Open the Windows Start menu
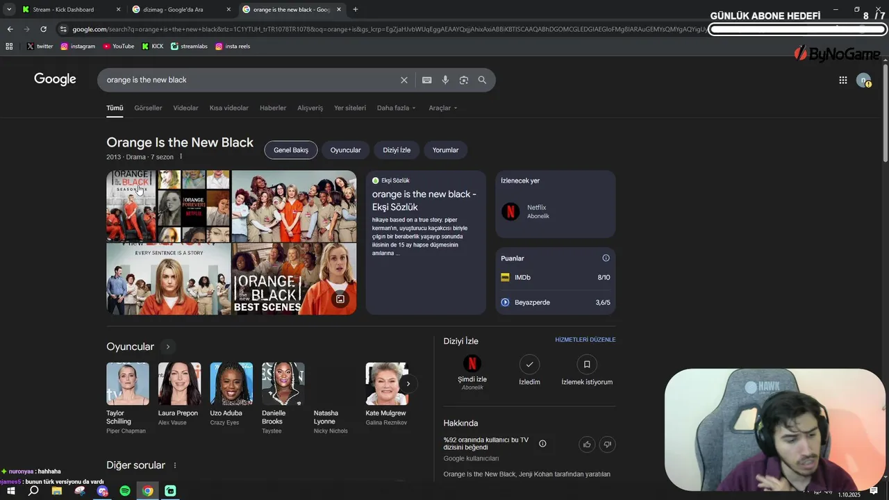 coord(11,491)
